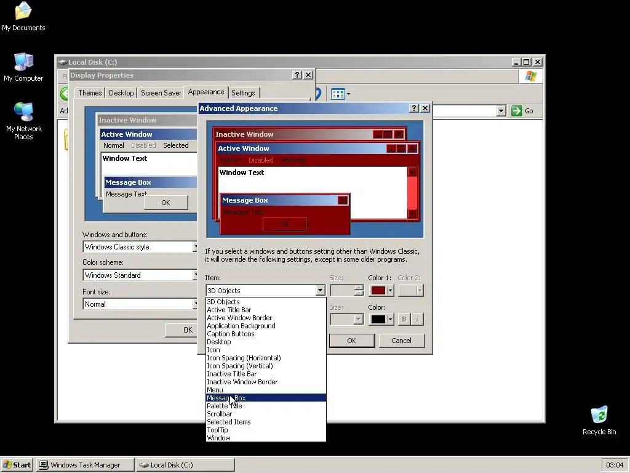Click OK in Advanced Appearance dialog
The width and height of the screenshot is (630, 473).
pyautogui.click(x=351, y=341)
